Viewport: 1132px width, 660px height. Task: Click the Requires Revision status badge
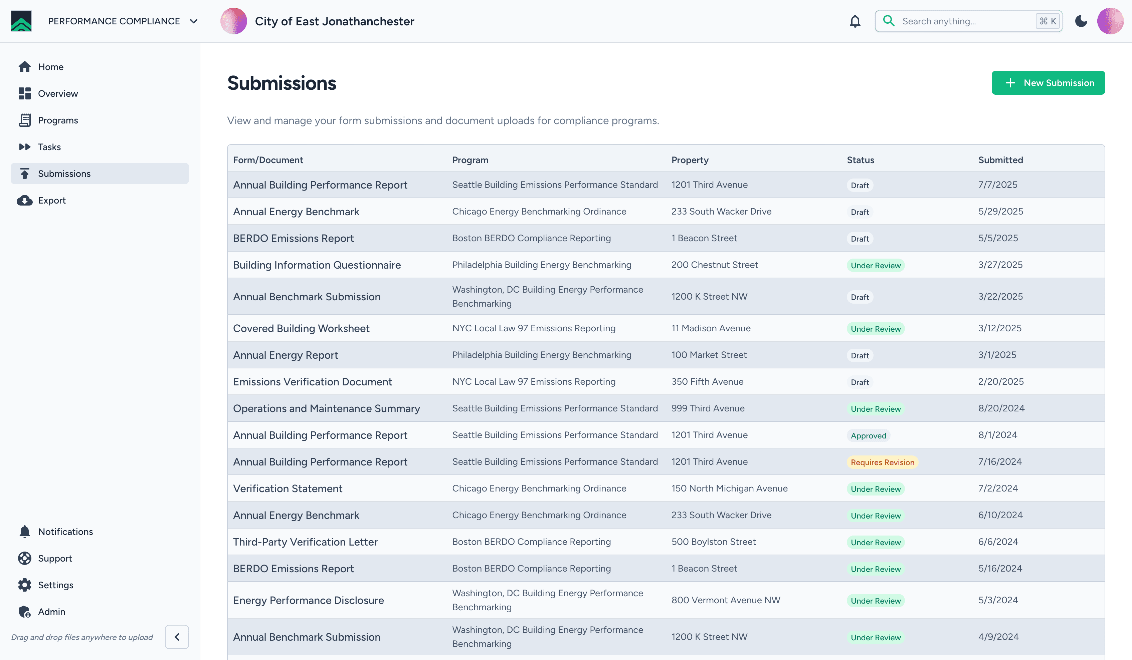click(x=882, y=462)
